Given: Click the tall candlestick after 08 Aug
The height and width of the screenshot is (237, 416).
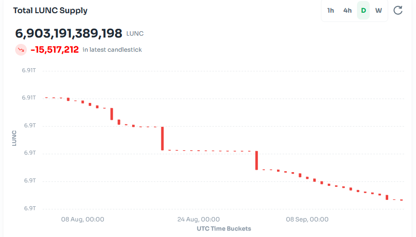Looking at the screenshot, I should click(112, 114).
